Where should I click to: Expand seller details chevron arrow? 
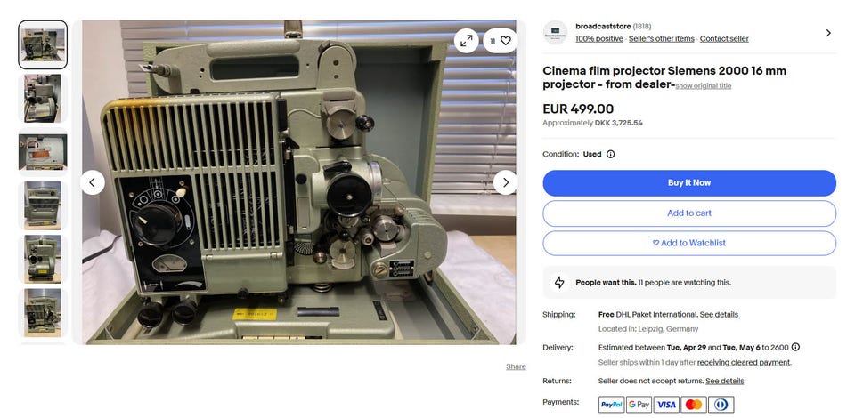pos(828,33)
